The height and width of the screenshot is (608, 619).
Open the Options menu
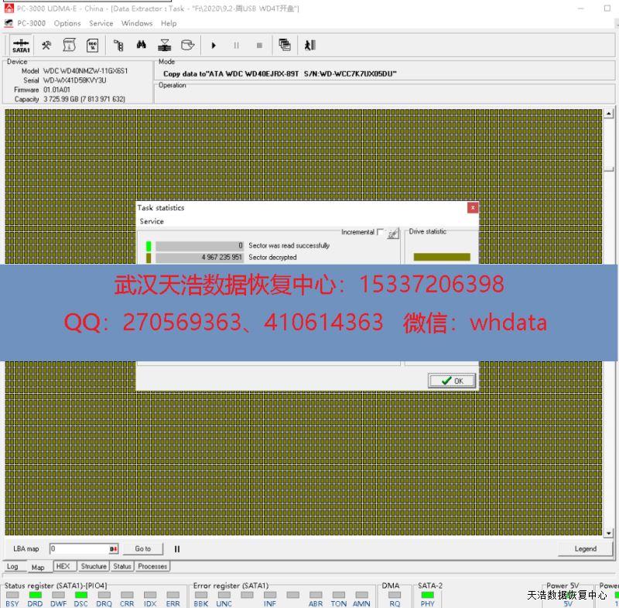67,23
